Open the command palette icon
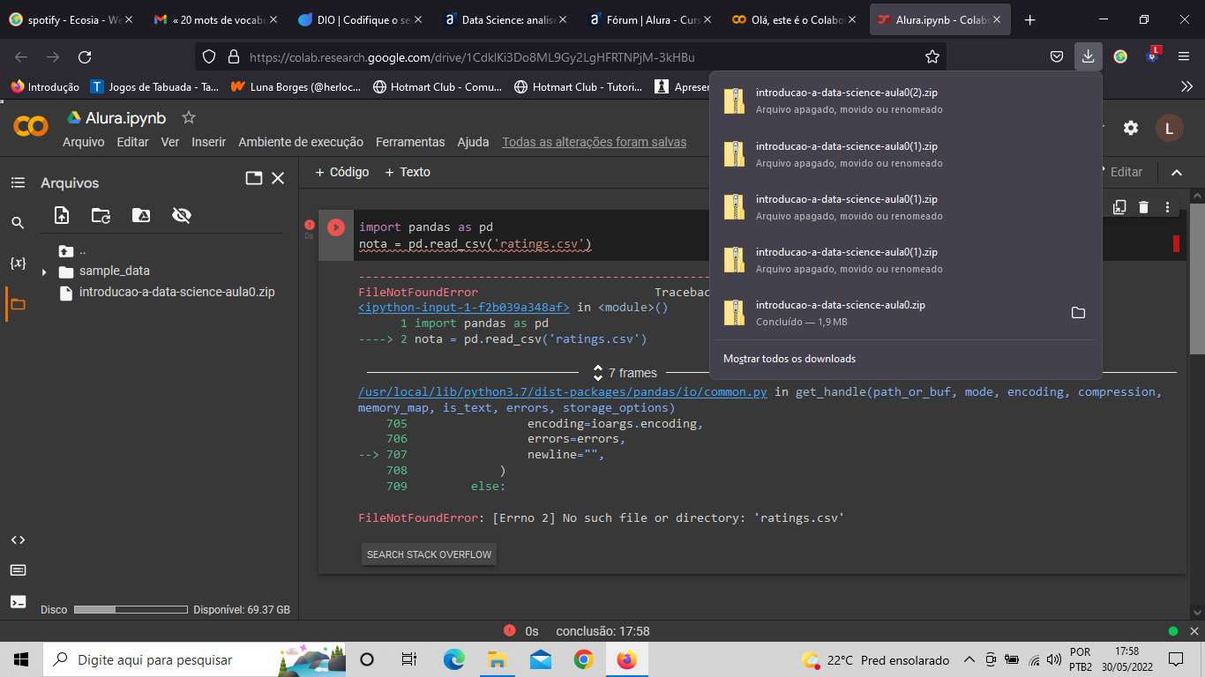 (18, 570)
